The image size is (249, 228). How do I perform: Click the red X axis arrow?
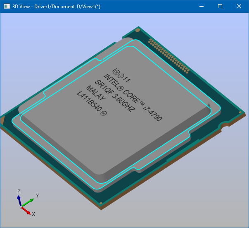click(26, 211)
